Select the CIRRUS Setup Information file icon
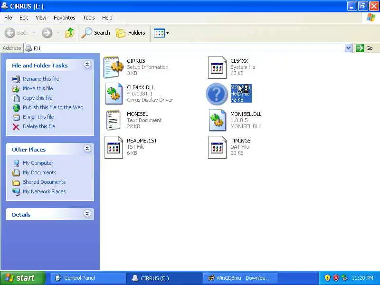Screen dimensions: 380x285 [x=114, y=67]
